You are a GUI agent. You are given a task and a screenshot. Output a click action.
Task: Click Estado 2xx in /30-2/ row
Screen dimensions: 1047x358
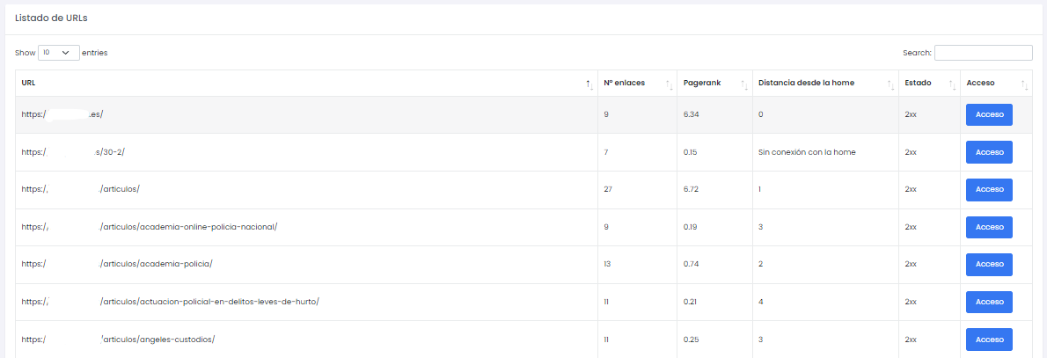tap(911, 152)
